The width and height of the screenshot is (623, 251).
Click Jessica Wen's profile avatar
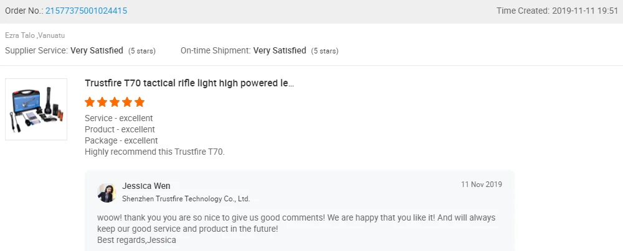(107, 193)
